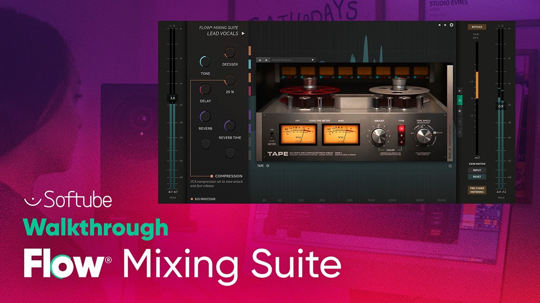
Task: Click the Reverb Time knob
Action: pos(230,125)
